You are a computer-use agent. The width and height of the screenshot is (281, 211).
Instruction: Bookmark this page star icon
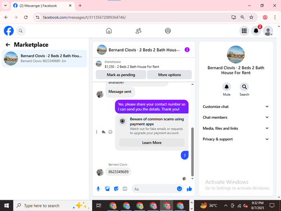(251, 17)
